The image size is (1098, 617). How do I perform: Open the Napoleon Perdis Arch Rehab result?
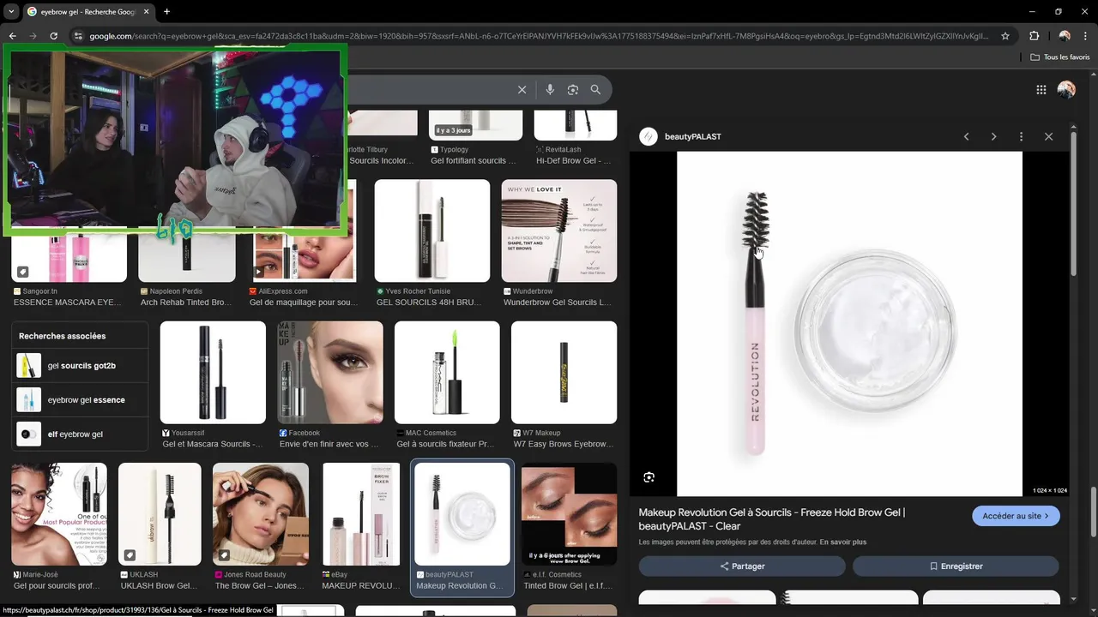point(186,270)
